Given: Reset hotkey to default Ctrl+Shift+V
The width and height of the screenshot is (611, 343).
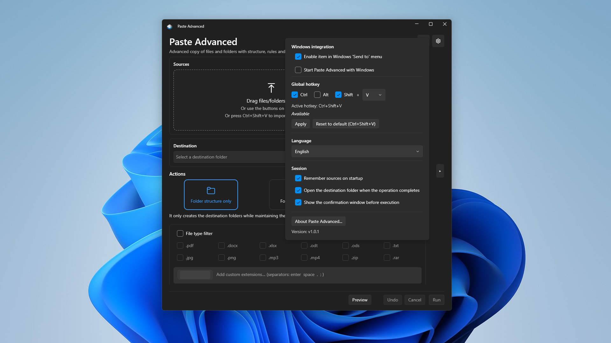Looking at the screenshot, I should 346,124.
